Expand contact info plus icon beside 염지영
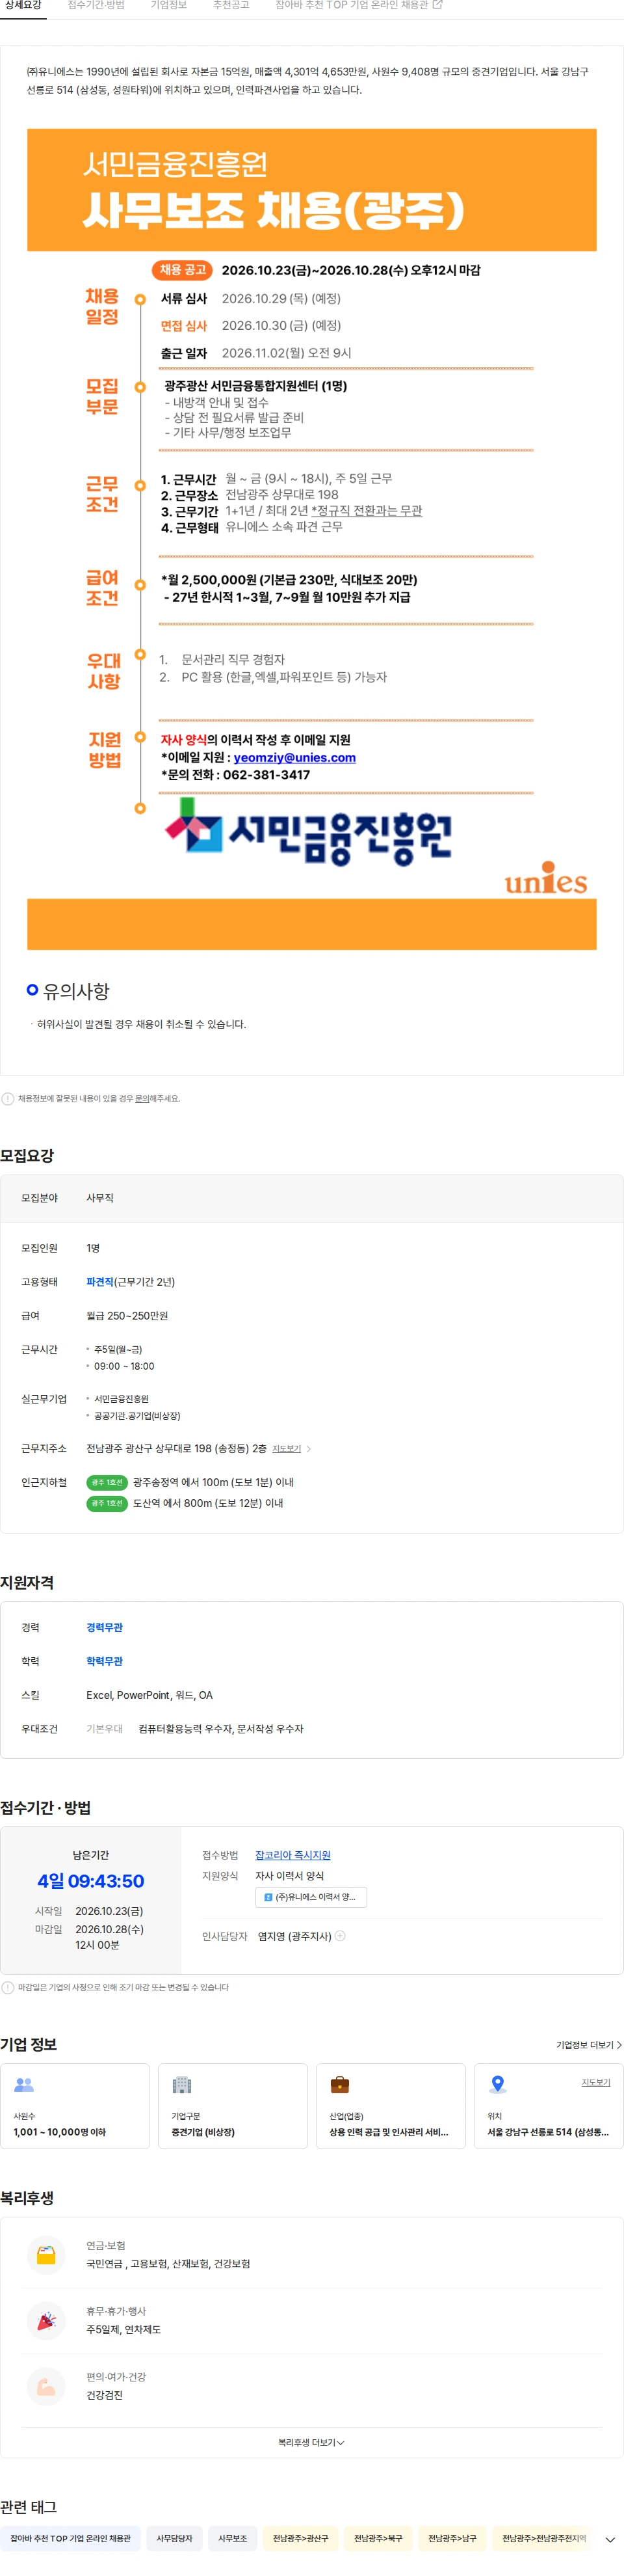Screen dimensions: 624x2576 (339, 1937)
